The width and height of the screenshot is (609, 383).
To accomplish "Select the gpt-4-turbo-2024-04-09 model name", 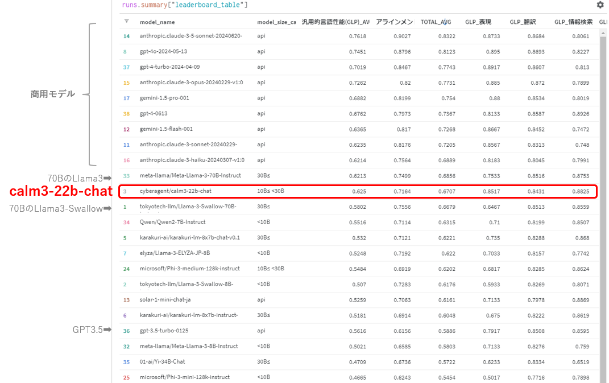I will click(x=169, y=67).
